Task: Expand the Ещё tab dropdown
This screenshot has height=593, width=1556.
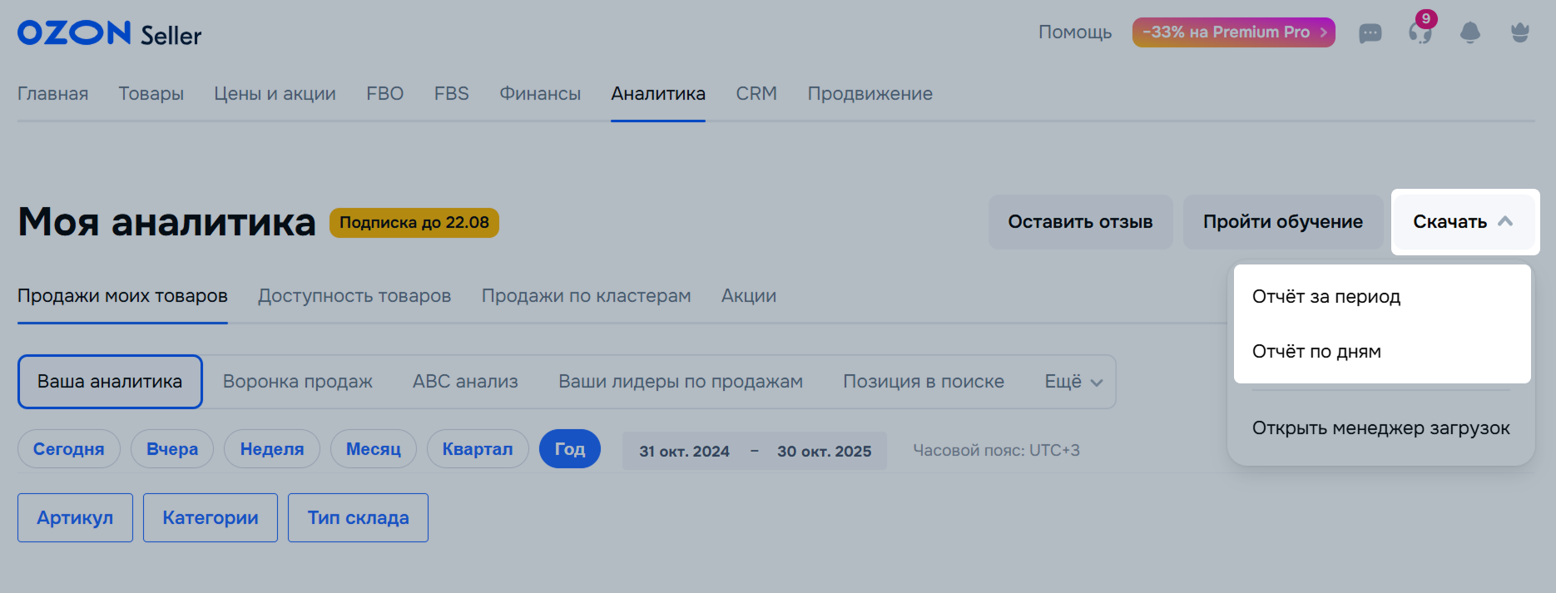Action: click(x=1073, y=382)
